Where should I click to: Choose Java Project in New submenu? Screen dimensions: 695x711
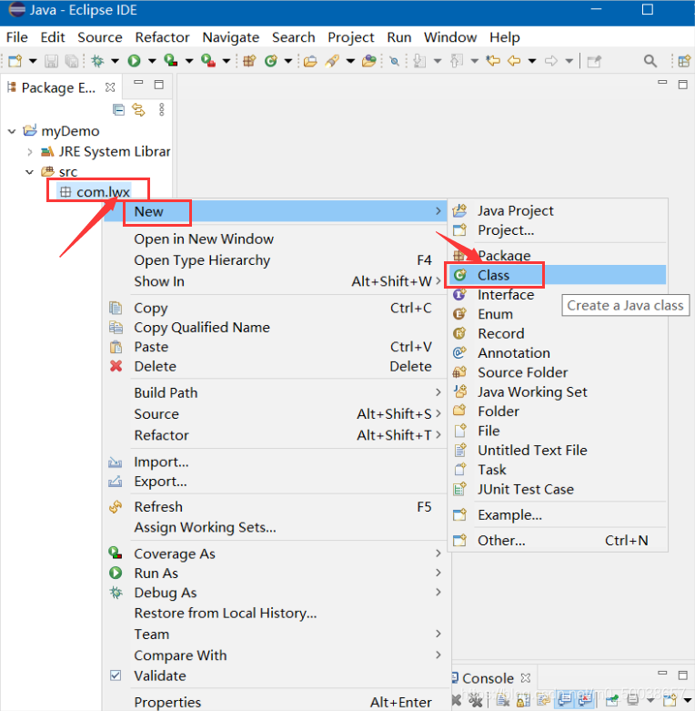pyautogui.click(x=559, y=211)
